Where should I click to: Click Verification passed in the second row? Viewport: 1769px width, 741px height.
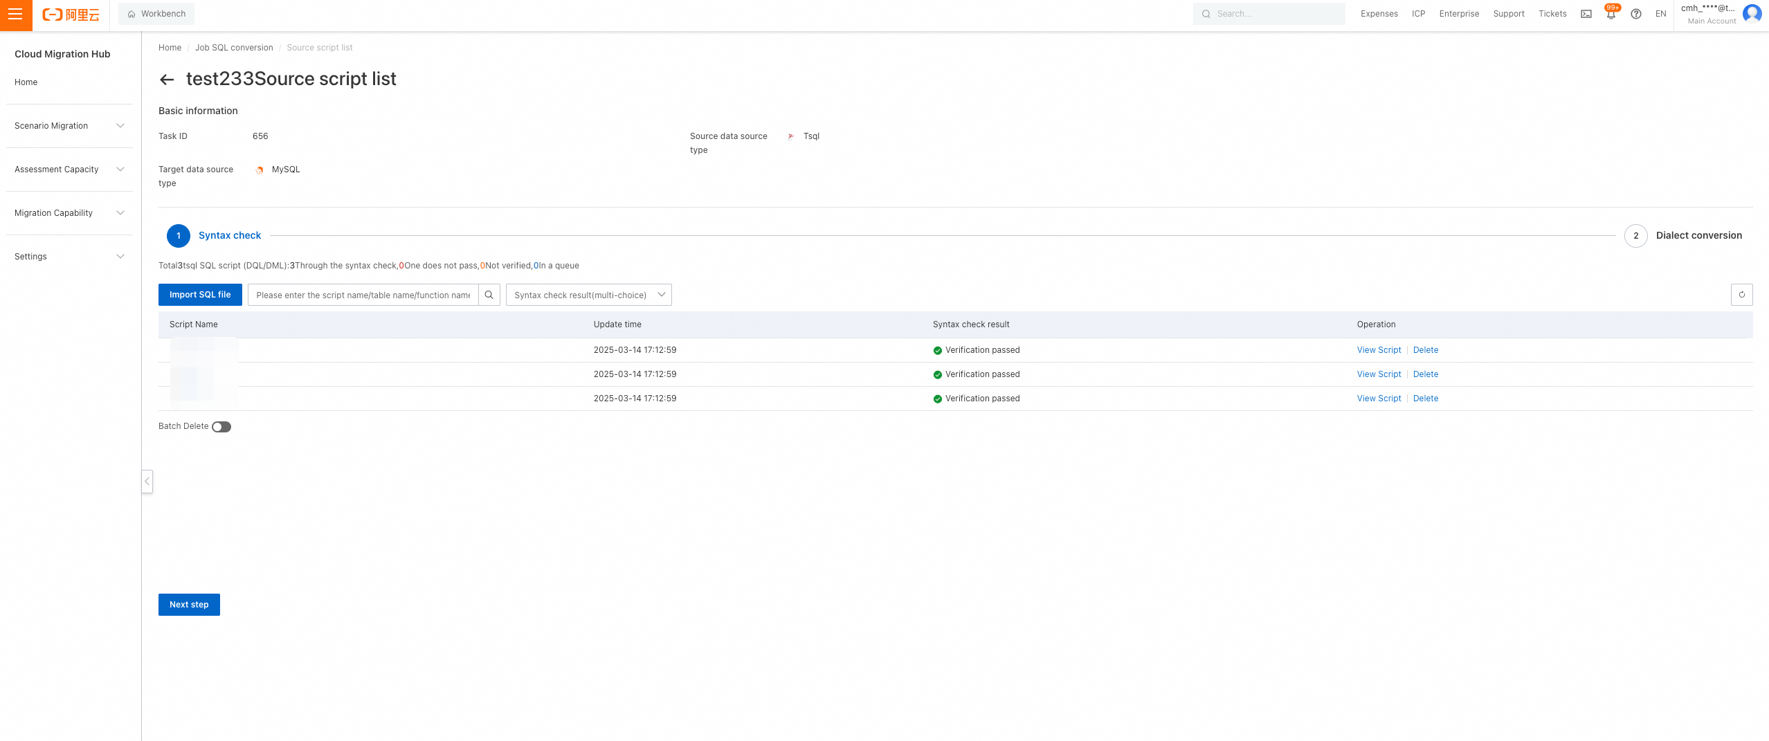(x=982, y=374)
